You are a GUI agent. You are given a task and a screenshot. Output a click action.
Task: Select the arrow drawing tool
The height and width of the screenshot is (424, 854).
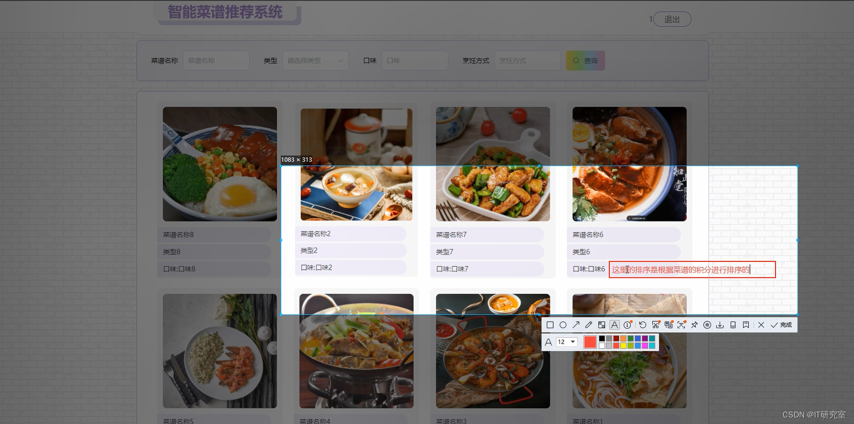pos(576,325)
